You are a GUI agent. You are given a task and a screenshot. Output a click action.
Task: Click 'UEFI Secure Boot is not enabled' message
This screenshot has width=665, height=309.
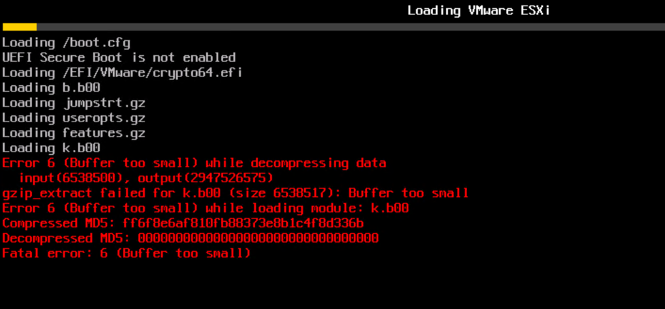click(x=119, y=57)
